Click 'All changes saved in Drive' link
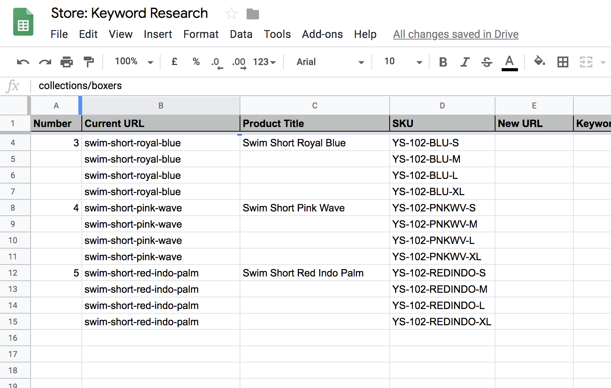The image size is (611, 388). [456, 34]
